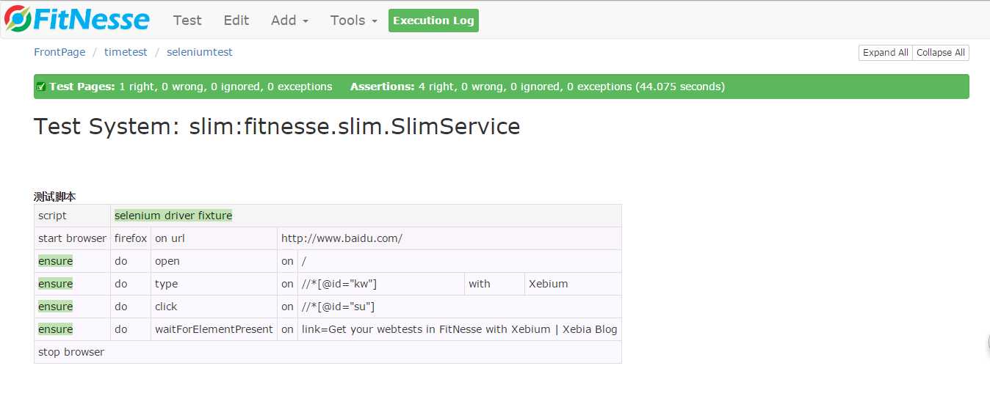The image size is (990, 407).
Task: Click the 测试脚本 table caption
Action: click(x=55, y=197)
